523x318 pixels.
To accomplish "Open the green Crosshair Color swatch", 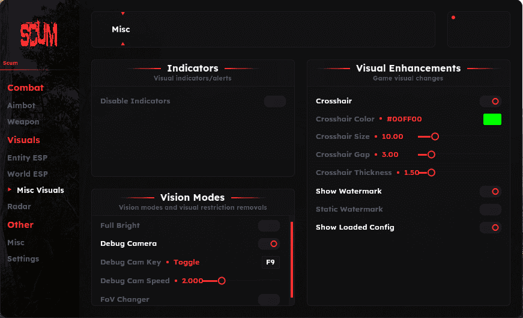I will click(x=492, y=119).
